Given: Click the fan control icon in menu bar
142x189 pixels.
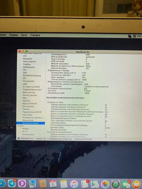Looking at the screenshot, I should point(134,36).
